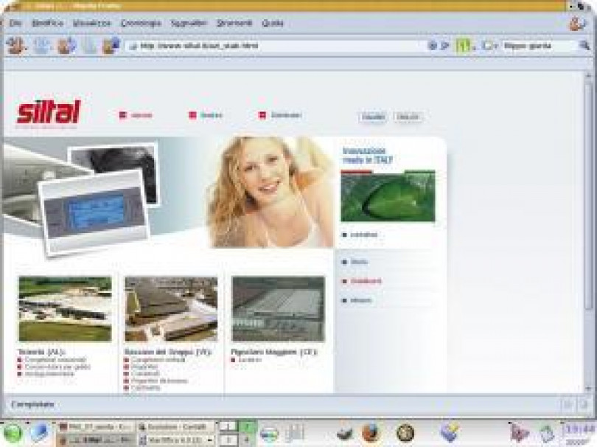Click the Ticineto (AL) plant photo

[65, 309]
